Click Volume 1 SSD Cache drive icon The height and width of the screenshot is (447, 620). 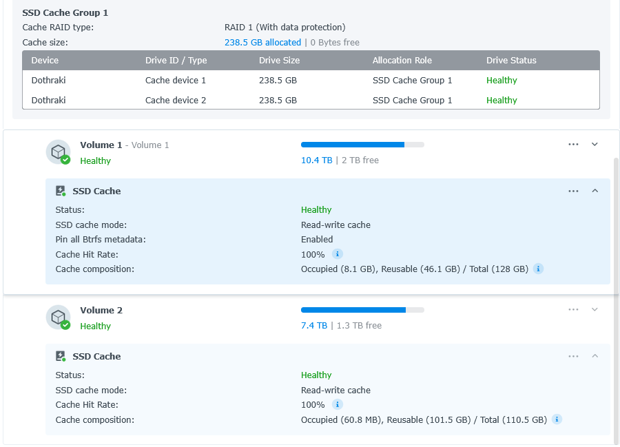61,191
